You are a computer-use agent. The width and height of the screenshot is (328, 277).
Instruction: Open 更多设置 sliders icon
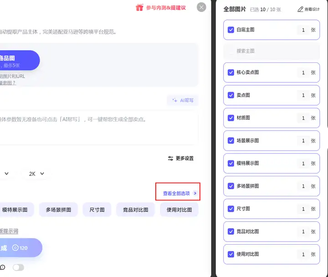click(170, 159)
